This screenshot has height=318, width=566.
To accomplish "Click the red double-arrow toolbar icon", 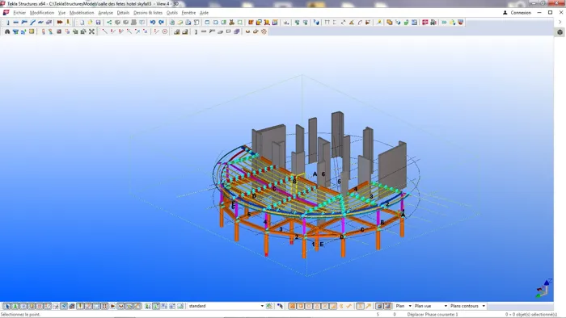I will click(60, 23).
